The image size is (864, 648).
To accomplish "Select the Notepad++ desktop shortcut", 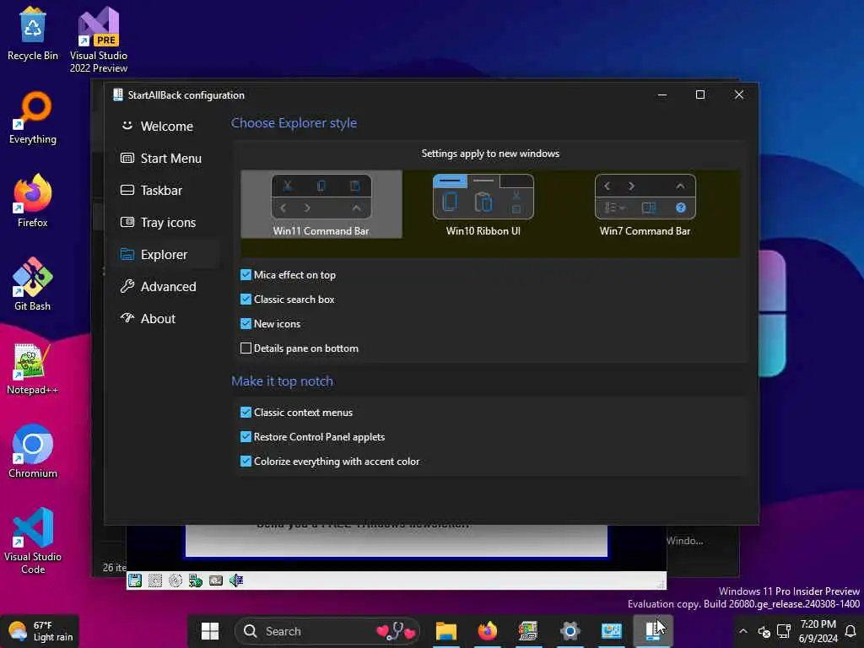I will (33, 369).
